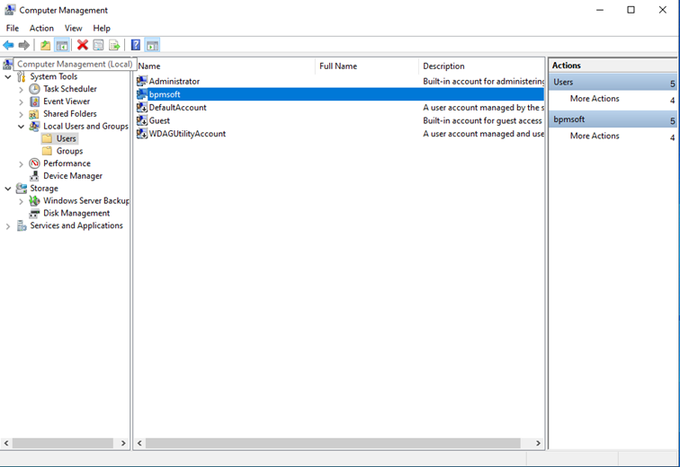Open the File menu
This screenshot has width=680, height=467.
coord(13,28)
